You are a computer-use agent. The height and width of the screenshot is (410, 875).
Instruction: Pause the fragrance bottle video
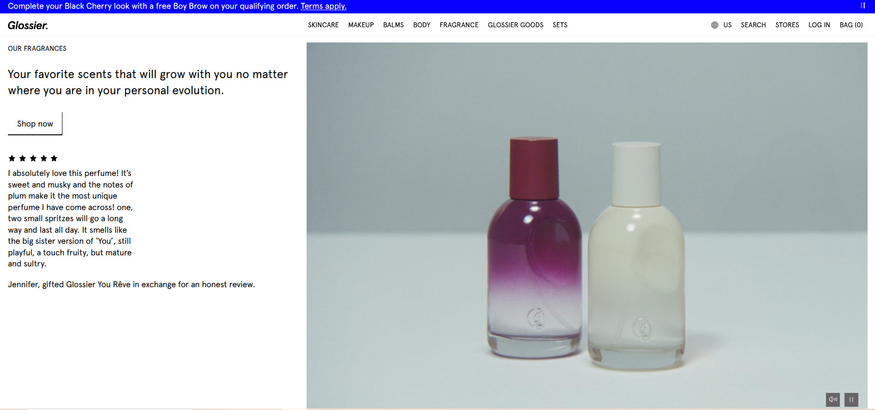click(x=851, y=399)
